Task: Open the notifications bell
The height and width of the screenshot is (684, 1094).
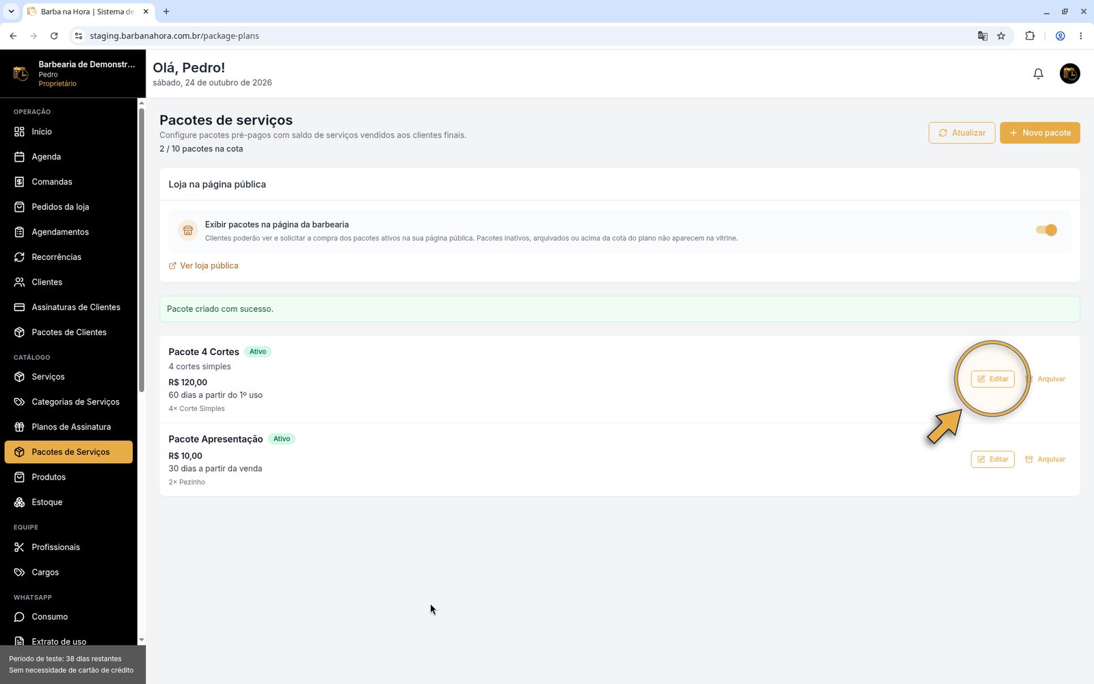Action: (x=1038, y=73)
